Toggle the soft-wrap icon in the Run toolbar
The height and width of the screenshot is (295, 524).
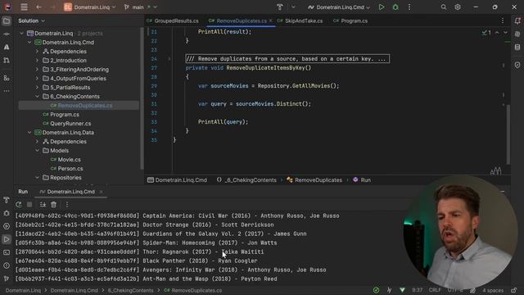[x=43, y=204]
